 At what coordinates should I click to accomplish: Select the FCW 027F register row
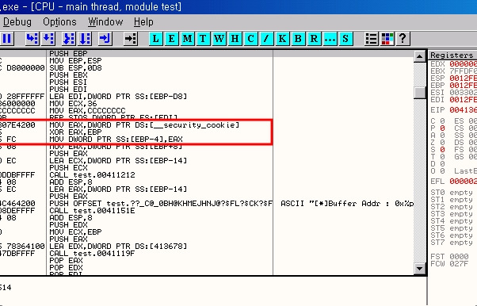(x=449, y=263)
